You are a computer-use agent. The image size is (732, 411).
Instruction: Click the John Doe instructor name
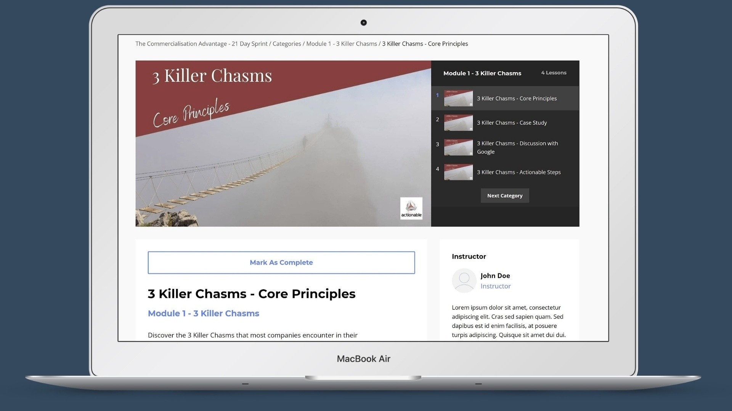click(495, 276)
